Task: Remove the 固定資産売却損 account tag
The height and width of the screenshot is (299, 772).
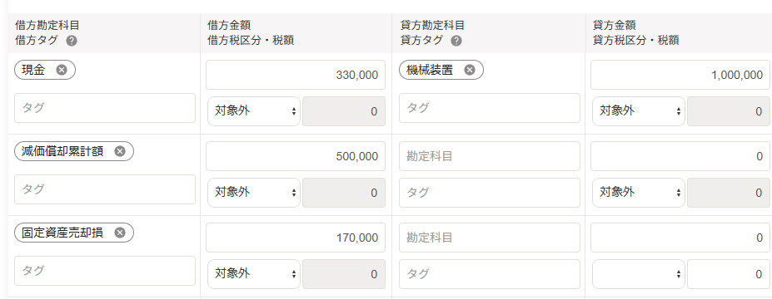Action: click(x=120, y=233)
